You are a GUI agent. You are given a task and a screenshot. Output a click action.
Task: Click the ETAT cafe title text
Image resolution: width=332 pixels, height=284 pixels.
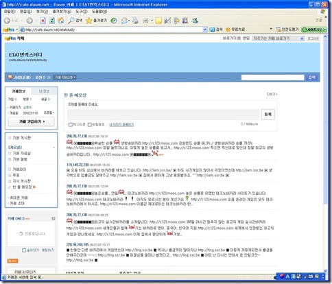[25, 55]
